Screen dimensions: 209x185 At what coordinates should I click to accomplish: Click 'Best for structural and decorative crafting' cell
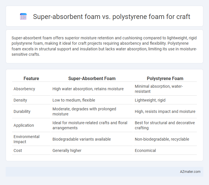(x=165, y=125)
